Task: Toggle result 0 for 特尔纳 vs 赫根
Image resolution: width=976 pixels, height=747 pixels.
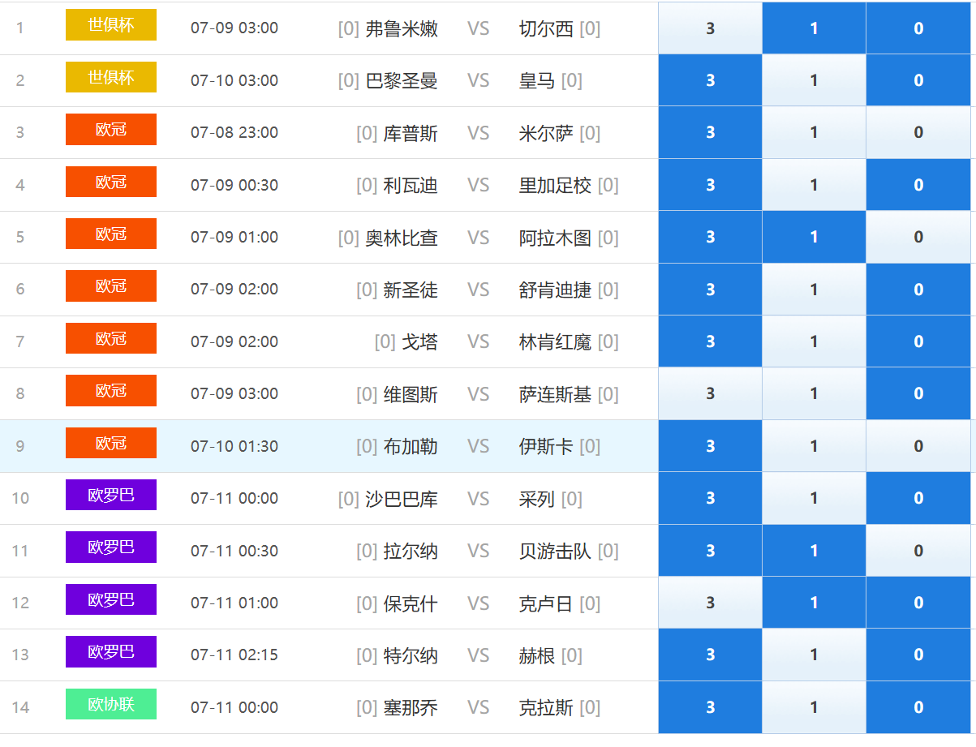Action: pyautogui.click(x=918, y=655)
